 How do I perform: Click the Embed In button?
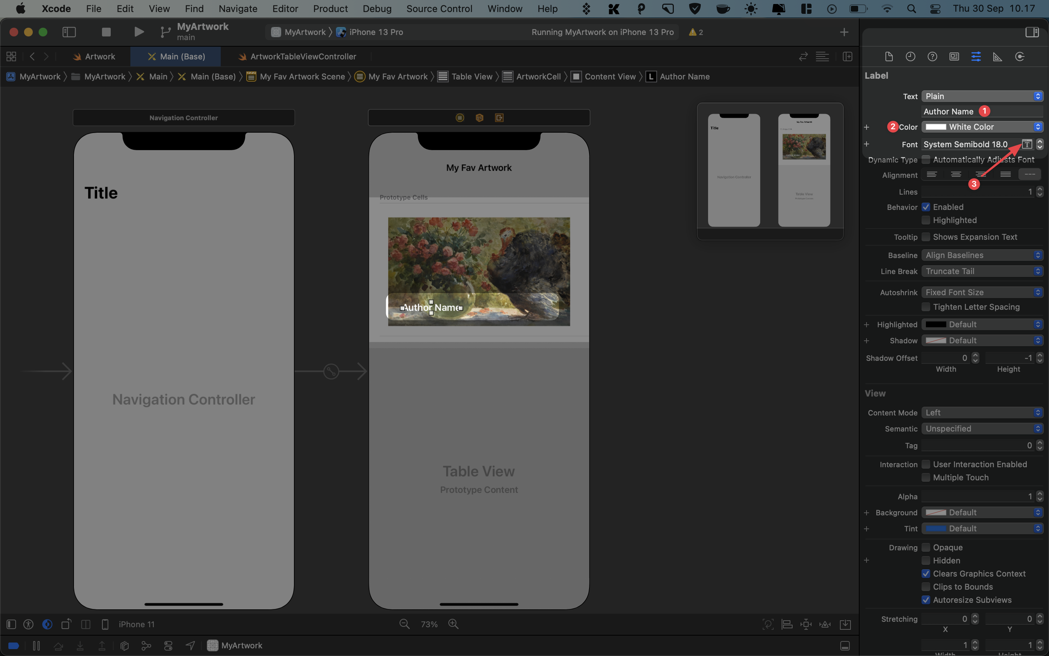click(845, 624)
